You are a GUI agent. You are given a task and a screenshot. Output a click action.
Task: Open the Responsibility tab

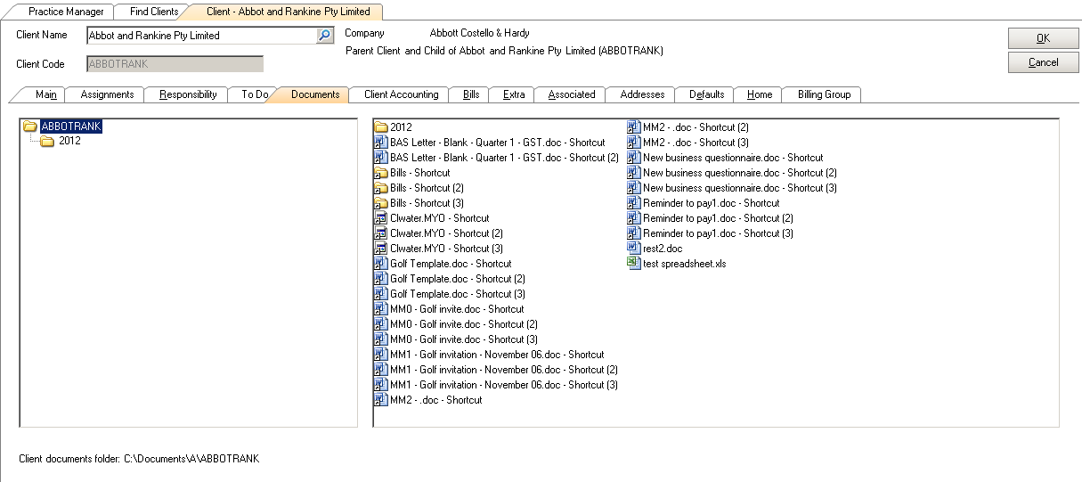pyautogui.click(x=188, y=94)
